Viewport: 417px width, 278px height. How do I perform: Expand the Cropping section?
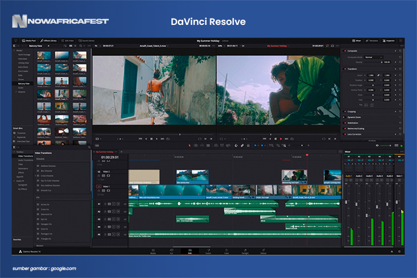click(x=352, y=112)
